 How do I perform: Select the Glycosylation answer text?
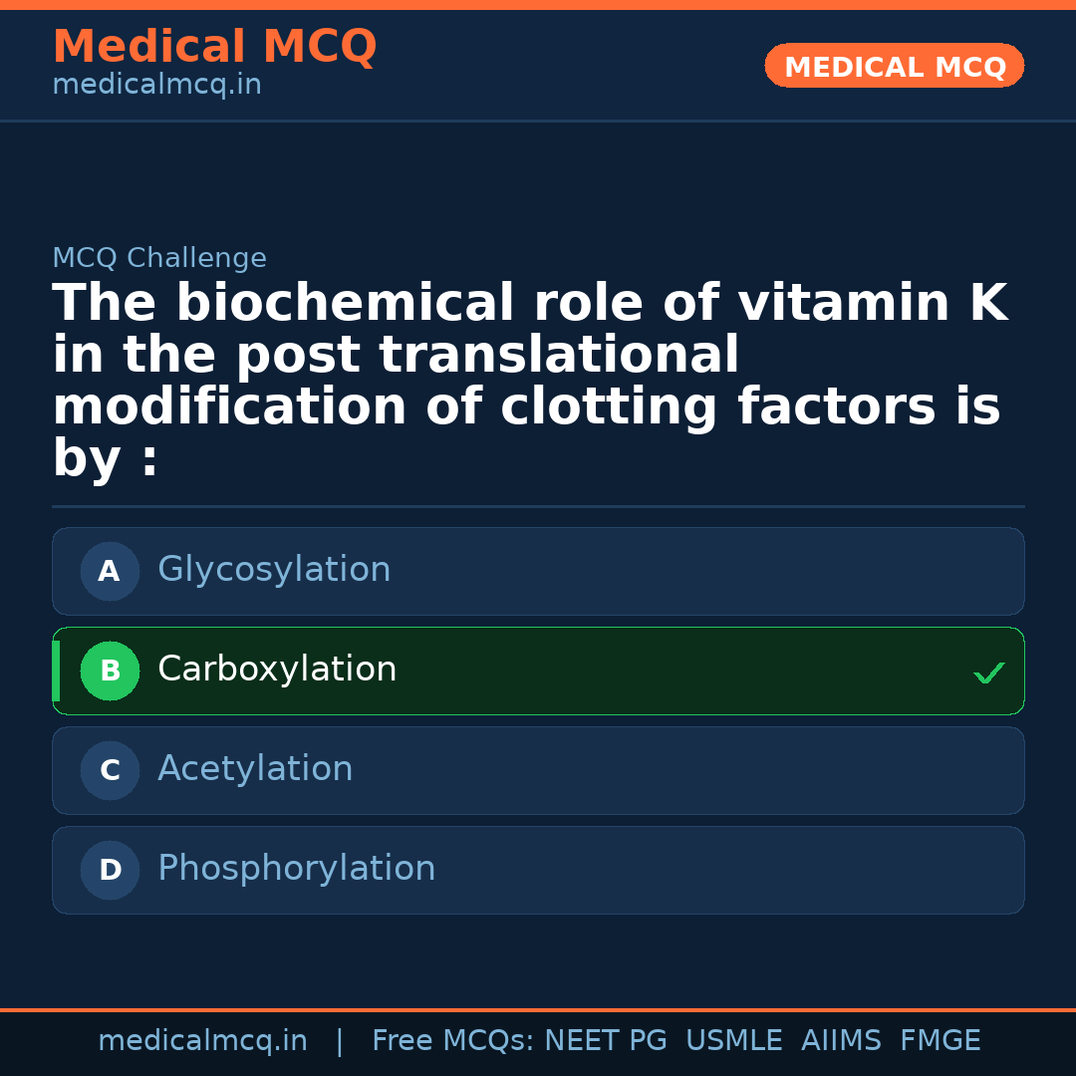[x=274, y=570]
